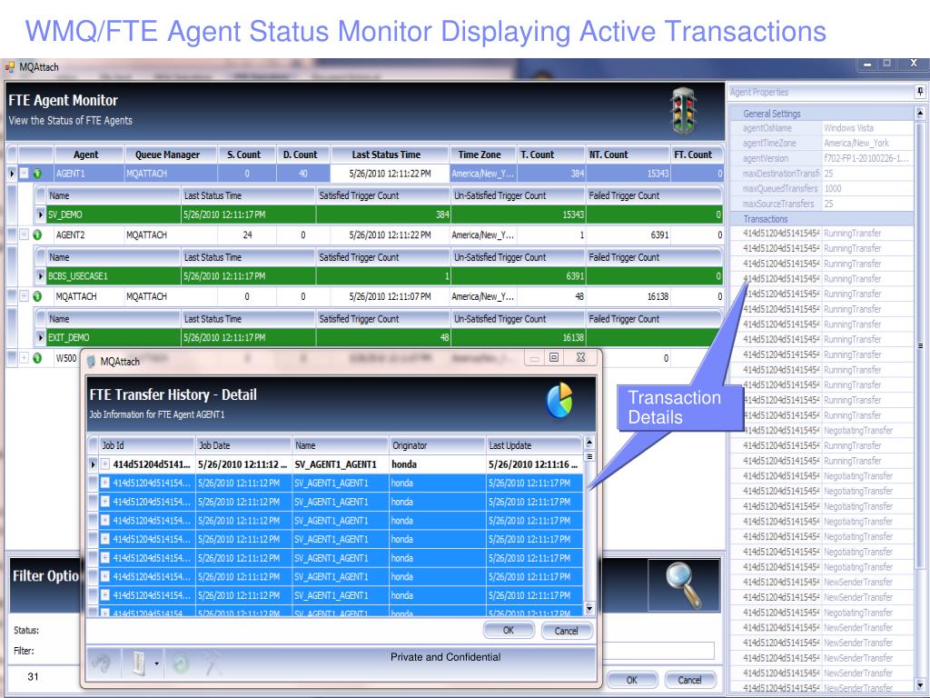Expand the bold first job row in Transfer History

click(x=105, y=464)
